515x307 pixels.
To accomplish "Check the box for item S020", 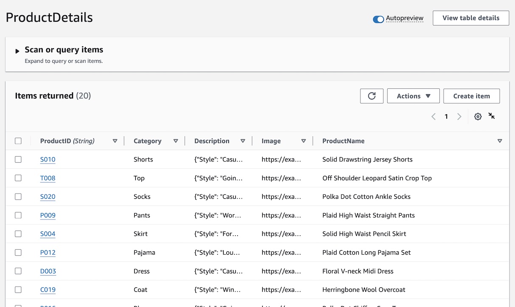I will (x=18, y=197).
